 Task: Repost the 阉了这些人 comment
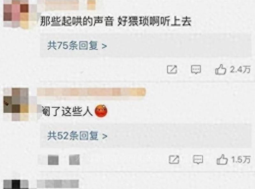click(x=174, y=159)
